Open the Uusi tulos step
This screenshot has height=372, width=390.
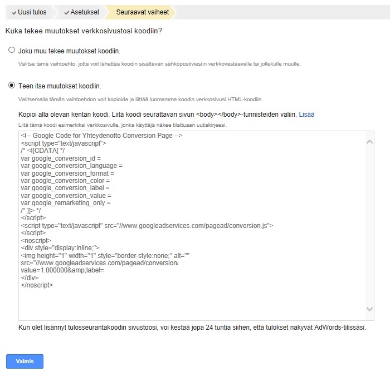30,12
